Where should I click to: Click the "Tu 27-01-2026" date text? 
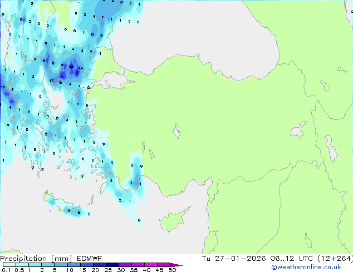point(234,259)
